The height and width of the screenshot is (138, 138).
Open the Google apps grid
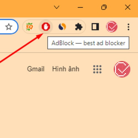pyautogui.click(x=97, y=69)
